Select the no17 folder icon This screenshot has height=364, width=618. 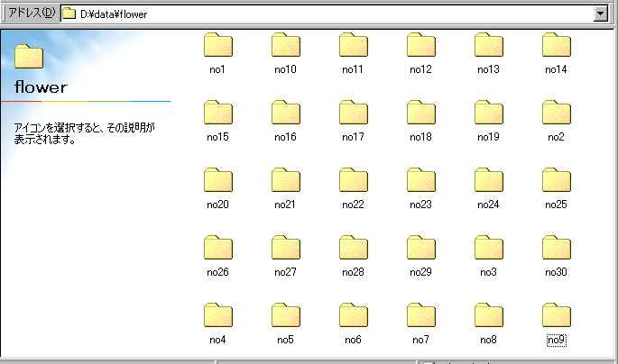(354, 113)
